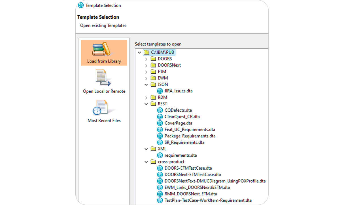Expand the RDM folder
Screen dimensions: 344x205
point(146,97)
